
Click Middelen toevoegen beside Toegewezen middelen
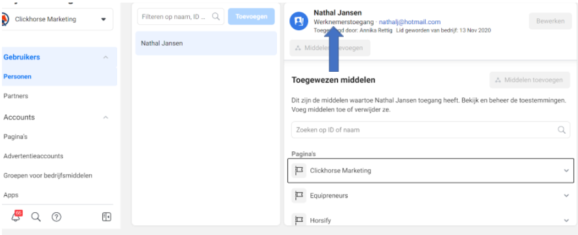click(530, 80)
